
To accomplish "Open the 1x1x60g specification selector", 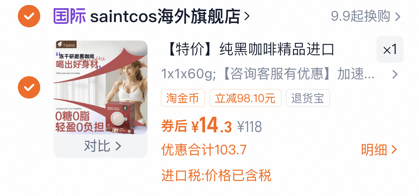I will (268, 74).
